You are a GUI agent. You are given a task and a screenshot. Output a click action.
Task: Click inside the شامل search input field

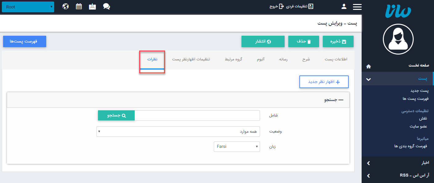point(197,116)
